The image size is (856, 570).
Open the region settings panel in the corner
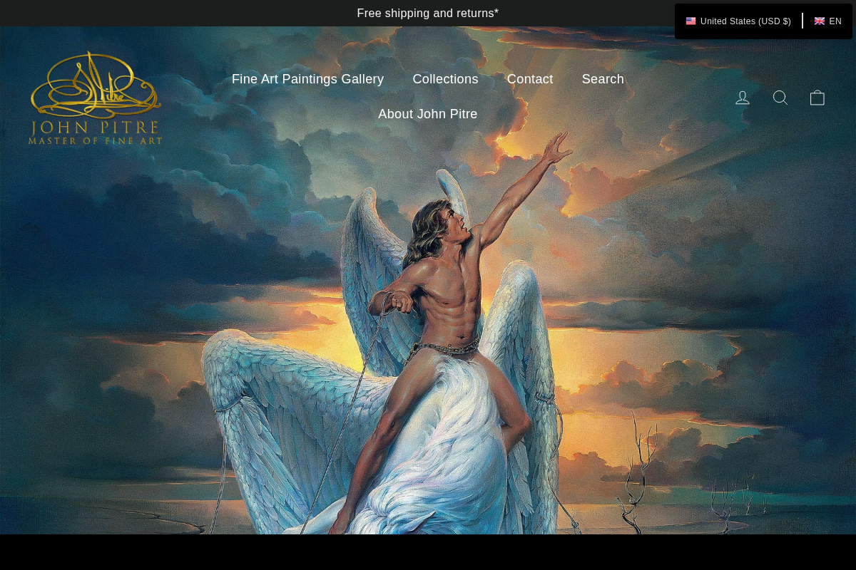pyautogui.click(x=763, y=21)
